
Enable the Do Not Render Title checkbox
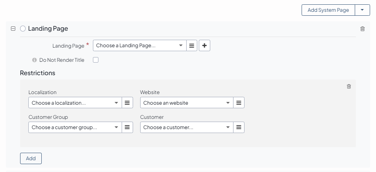pos(96,60)
